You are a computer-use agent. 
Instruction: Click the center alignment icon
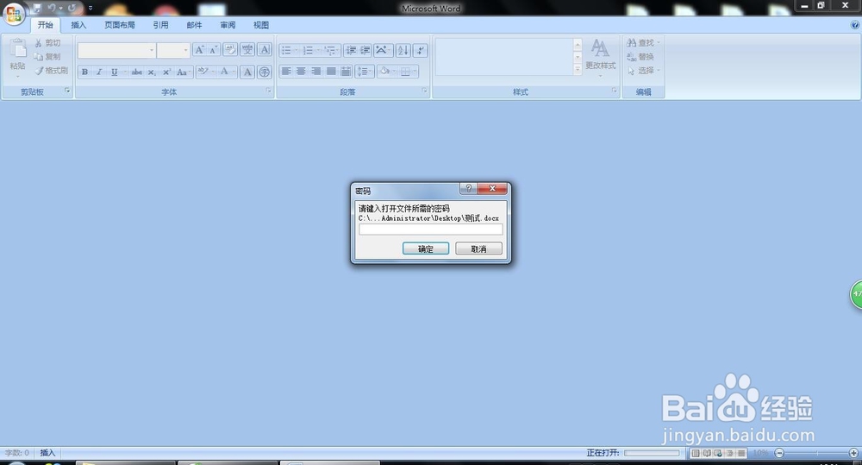301,72
